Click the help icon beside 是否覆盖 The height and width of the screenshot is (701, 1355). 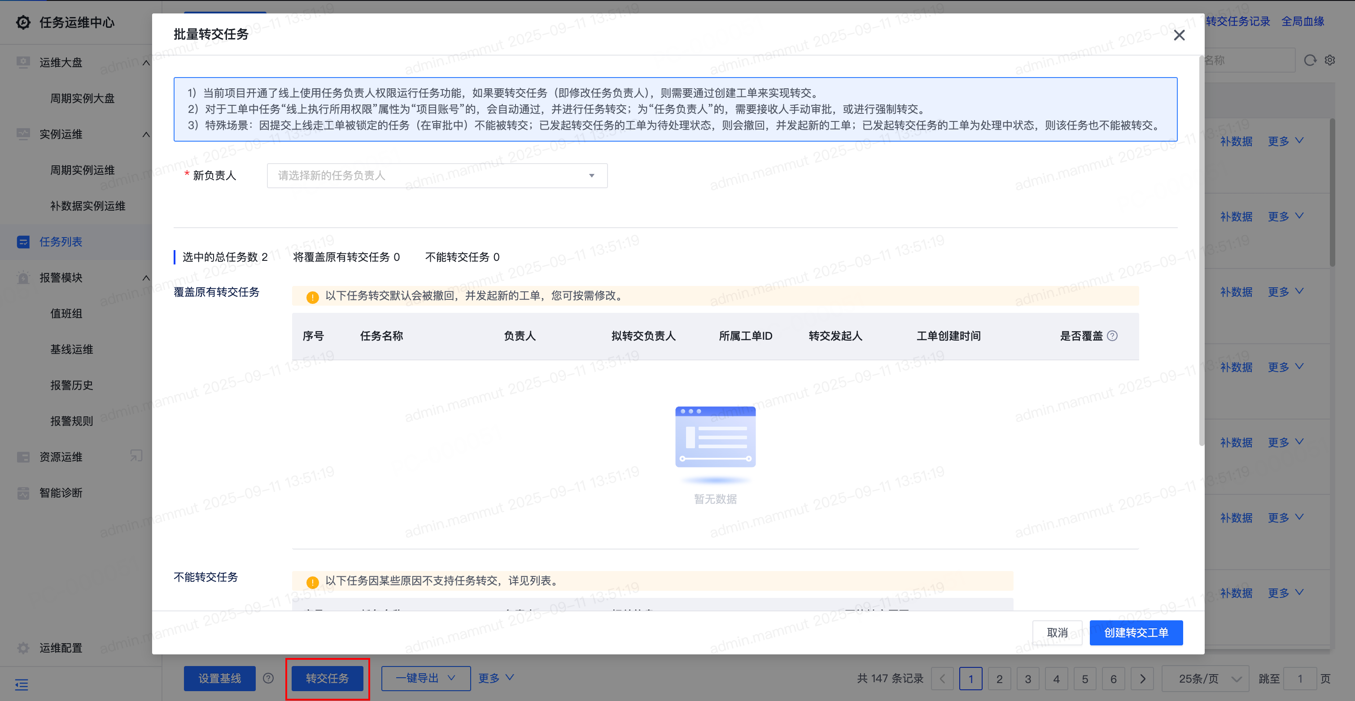(x=1112, y=336)
